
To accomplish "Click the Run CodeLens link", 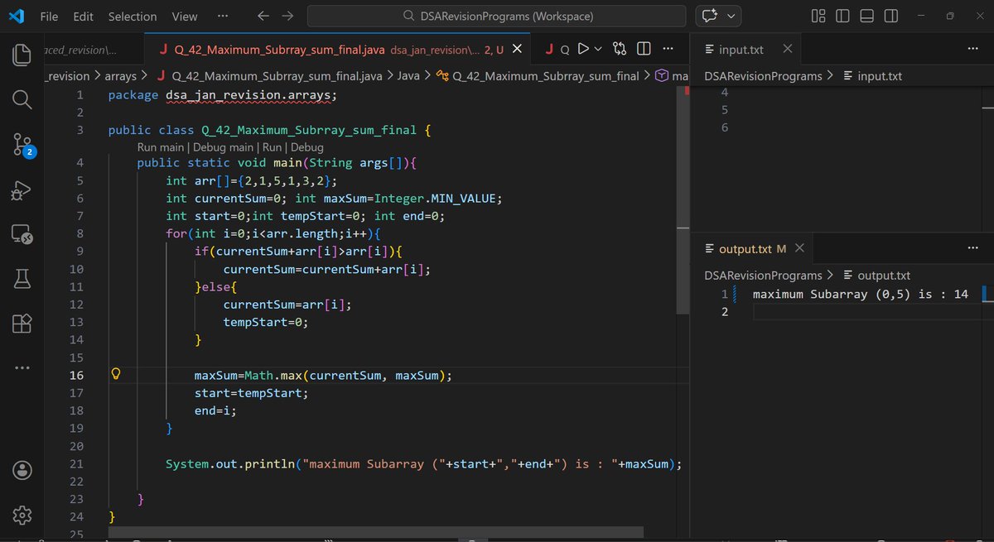I will (272, 147).
